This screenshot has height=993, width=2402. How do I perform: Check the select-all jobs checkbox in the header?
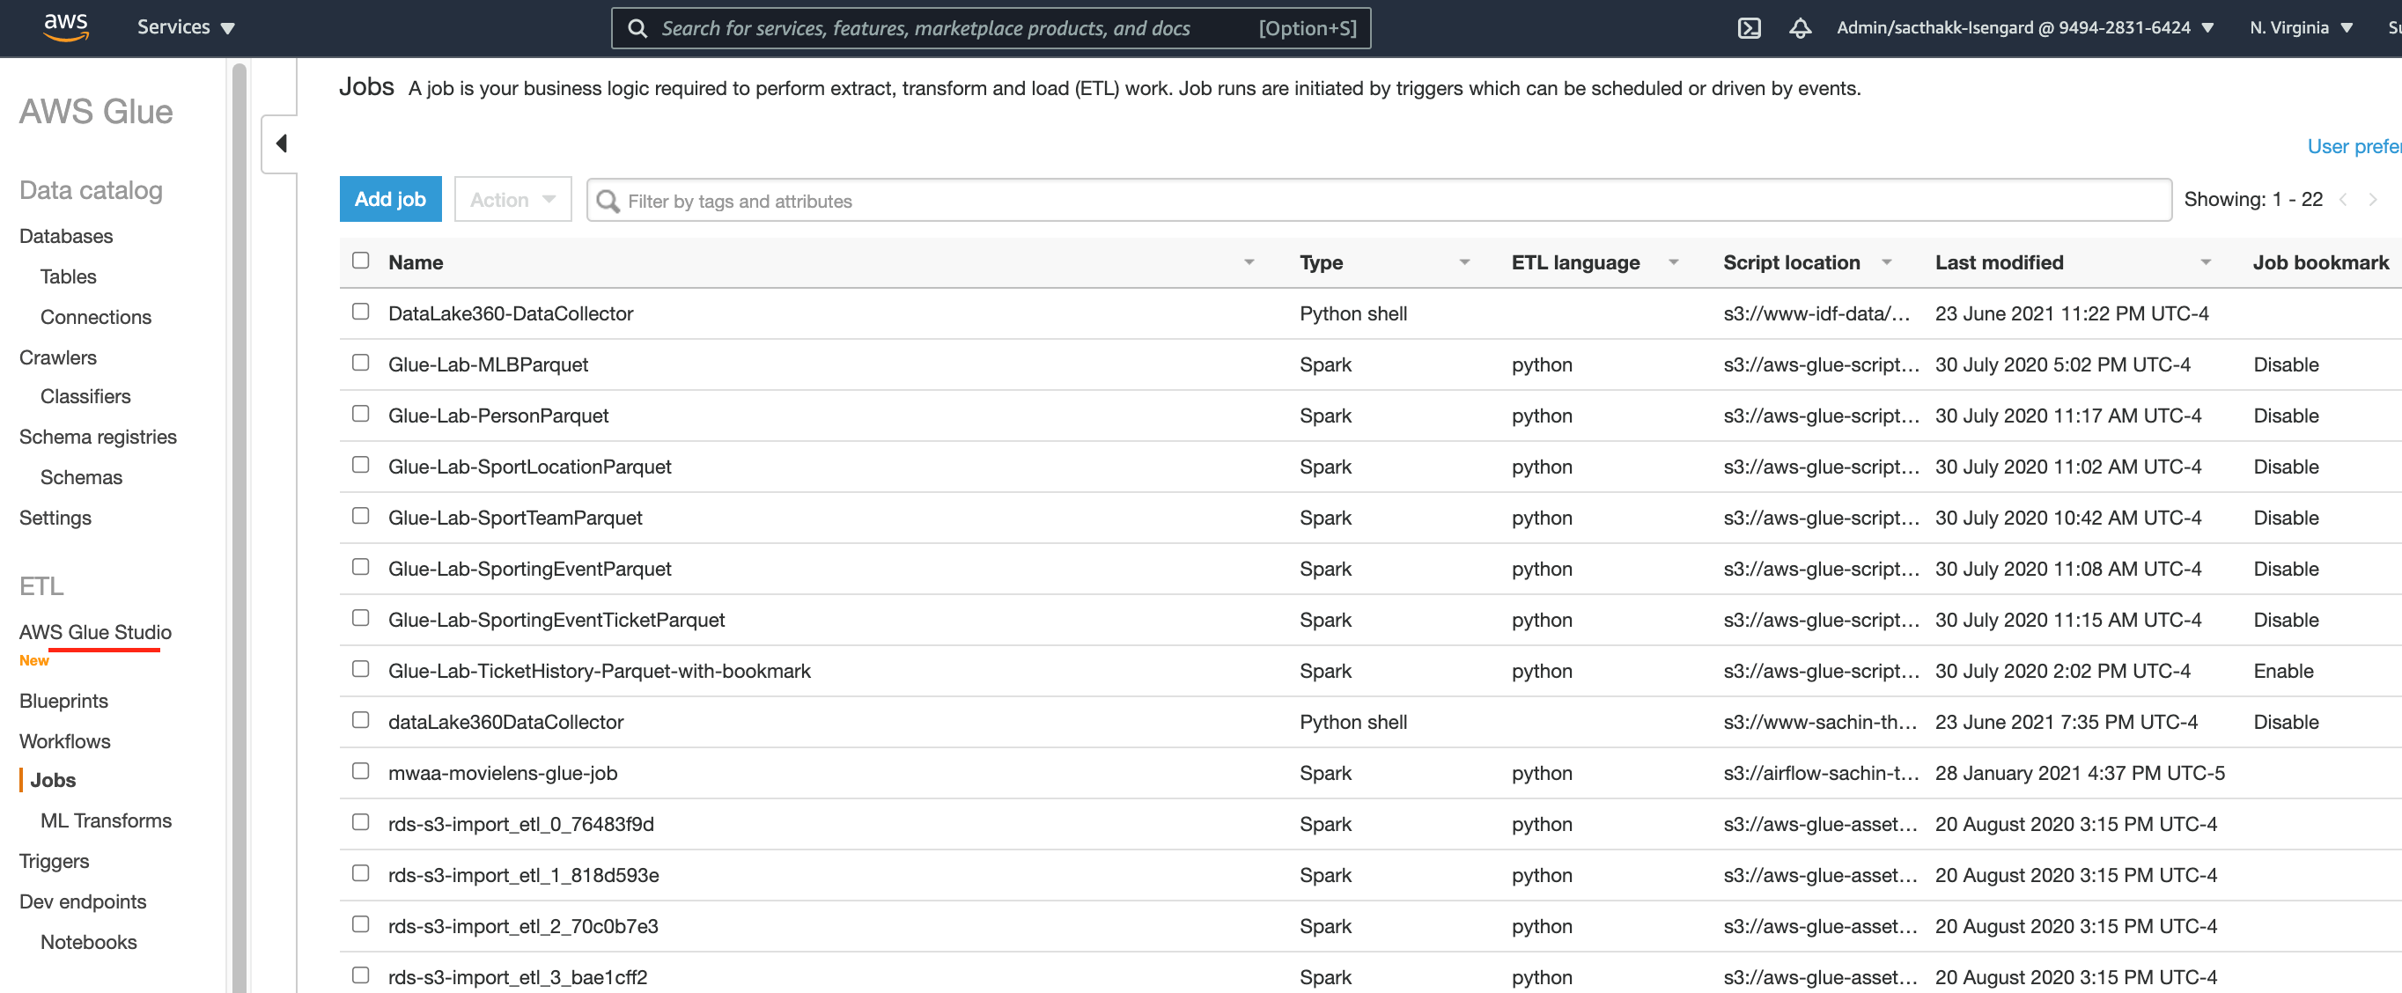(361, 261)
